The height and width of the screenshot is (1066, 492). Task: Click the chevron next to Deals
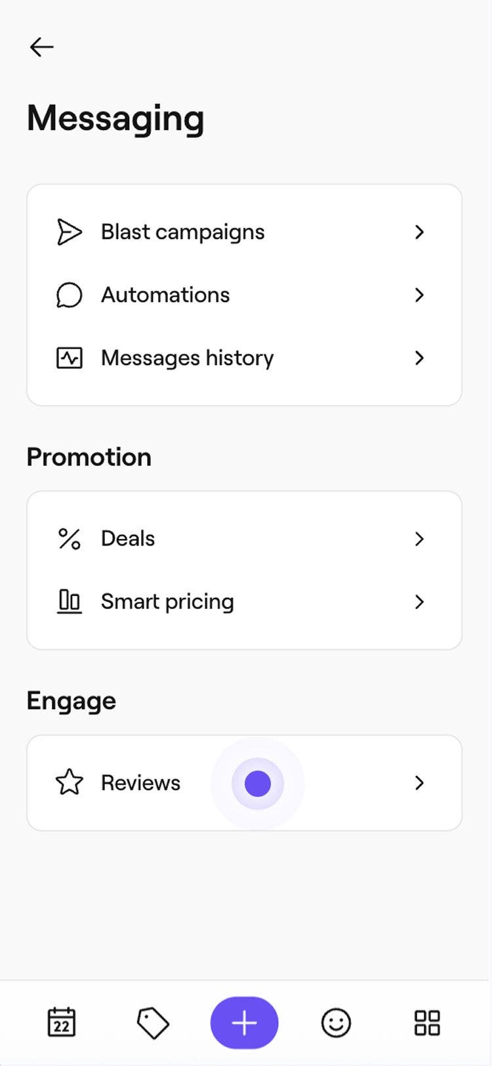[x=420, y=539]
